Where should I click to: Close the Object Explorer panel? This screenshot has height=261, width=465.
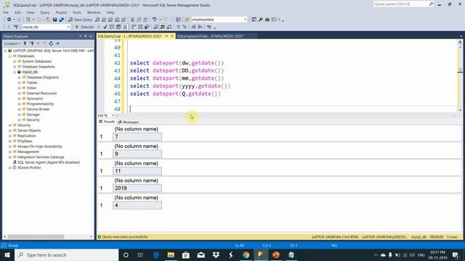coord(91,36)
